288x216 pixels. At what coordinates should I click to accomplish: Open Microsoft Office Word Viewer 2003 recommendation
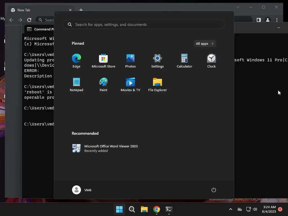click(x=105, y=148)
